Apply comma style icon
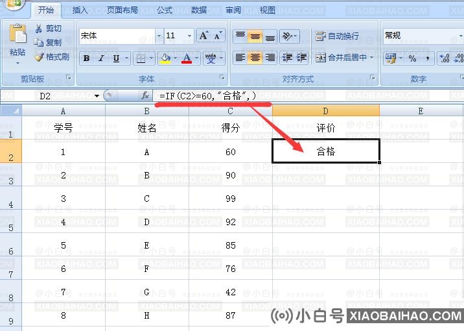This screenshot has height=331, width=464. pyautogui.click(x=427, y=58)
